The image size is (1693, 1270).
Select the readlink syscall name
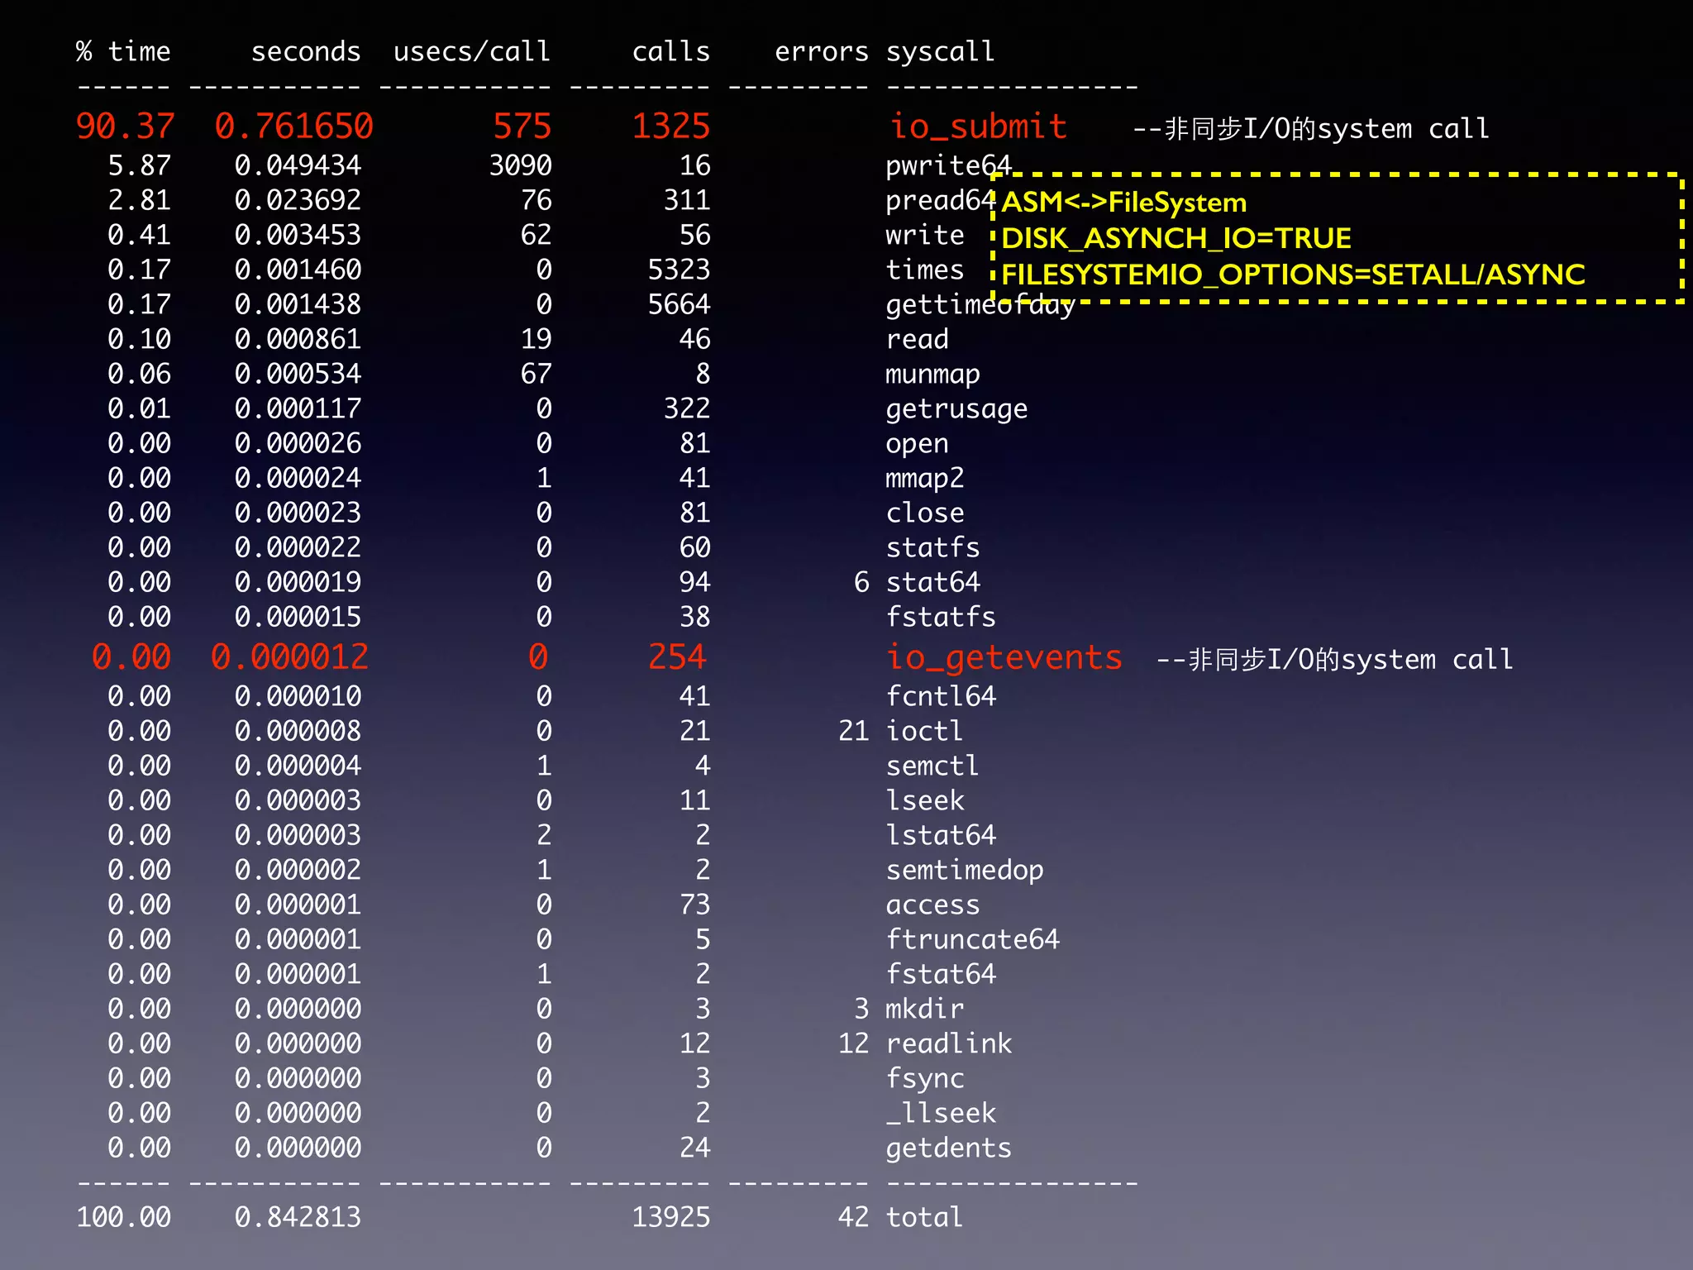point(948,1043)
